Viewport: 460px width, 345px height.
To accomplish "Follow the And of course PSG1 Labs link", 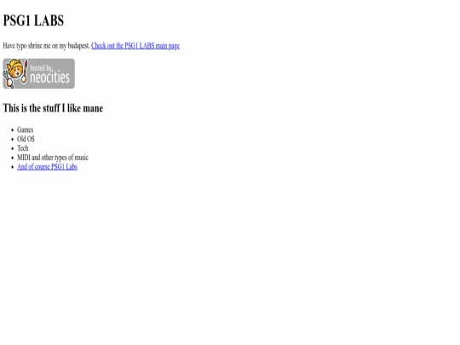I will point(47,167).
